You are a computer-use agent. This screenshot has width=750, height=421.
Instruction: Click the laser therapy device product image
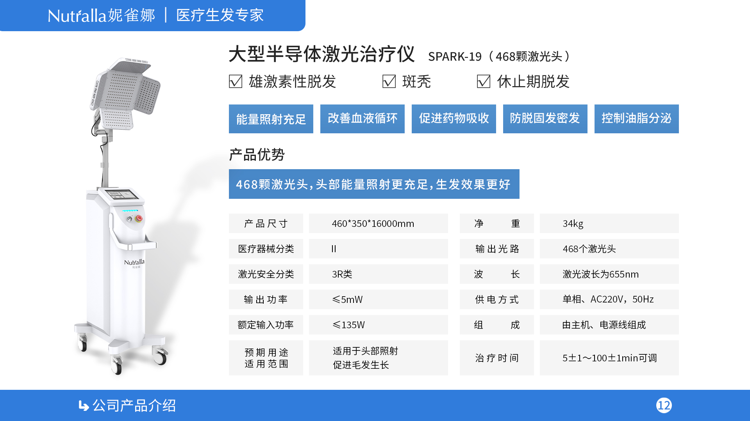tap(121, 216)
